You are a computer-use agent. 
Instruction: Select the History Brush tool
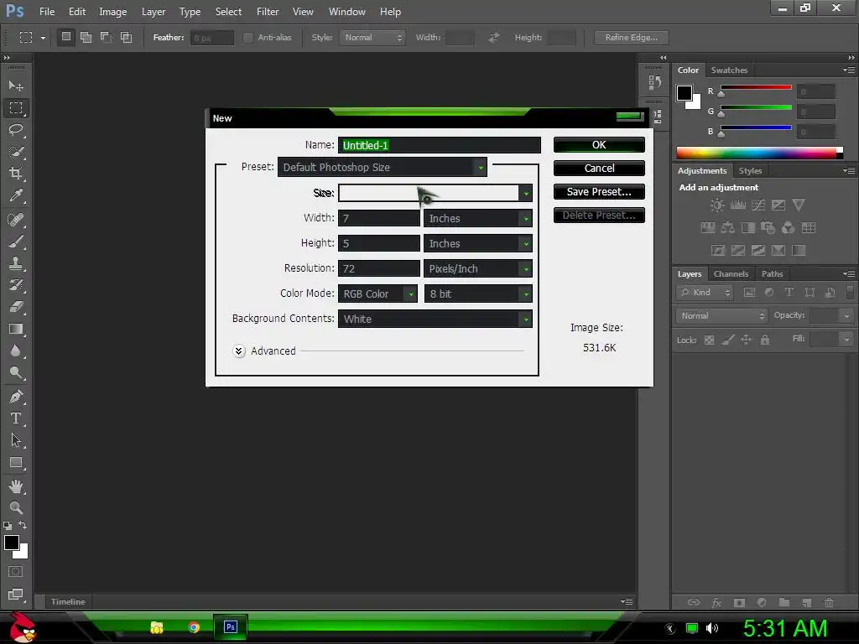click(16, 285)
